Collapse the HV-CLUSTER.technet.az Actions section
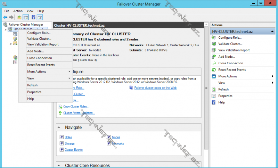Screen dimensions: 278x168 [x=273, y=31]
